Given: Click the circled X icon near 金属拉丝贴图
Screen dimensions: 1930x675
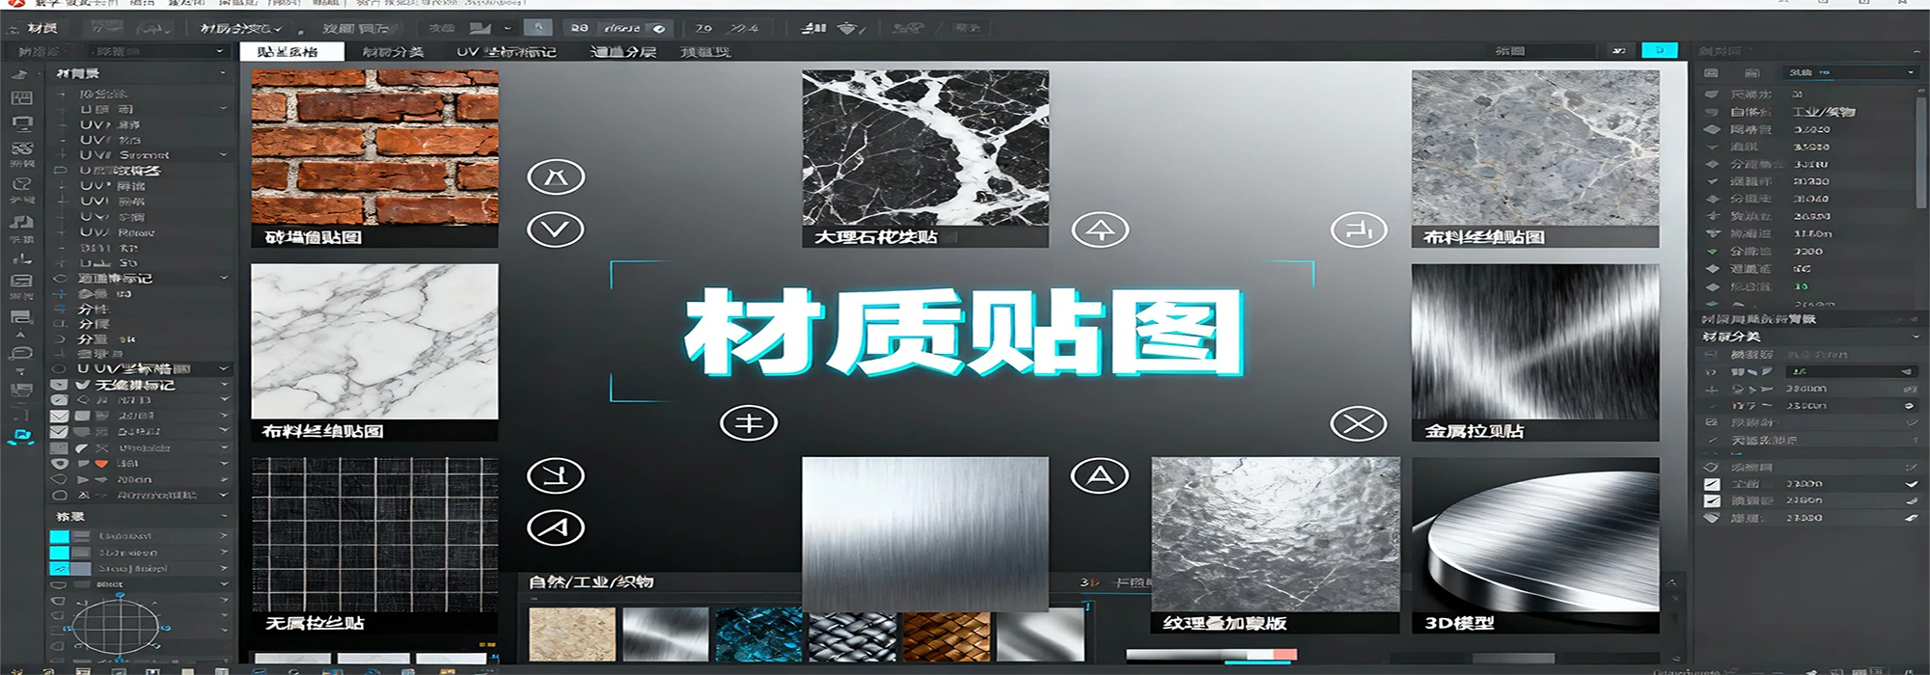Looking at the screenshot, I should pos(1358,423).
